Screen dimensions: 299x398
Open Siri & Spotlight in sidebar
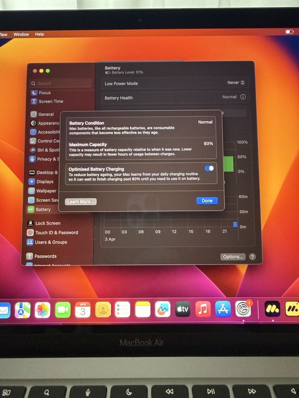click(44, 150)
